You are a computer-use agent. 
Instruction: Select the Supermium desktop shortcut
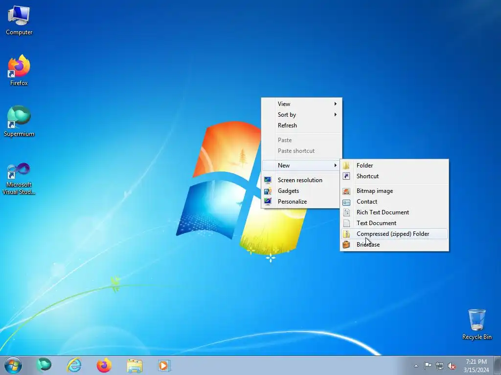pos(19,121)
